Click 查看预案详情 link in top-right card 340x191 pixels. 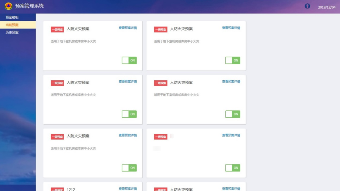tap(231, 28)
